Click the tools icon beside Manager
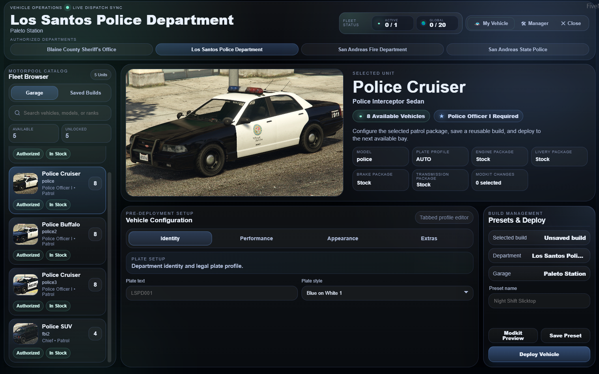 click(524, 23)
